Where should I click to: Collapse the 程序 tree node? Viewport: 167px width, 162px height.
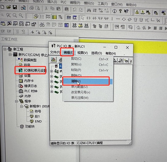click(16, 101)
